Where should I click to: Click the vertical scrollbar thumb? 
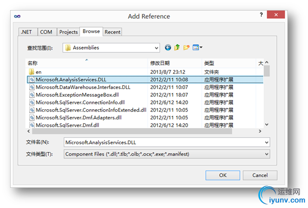coord(267,71)
